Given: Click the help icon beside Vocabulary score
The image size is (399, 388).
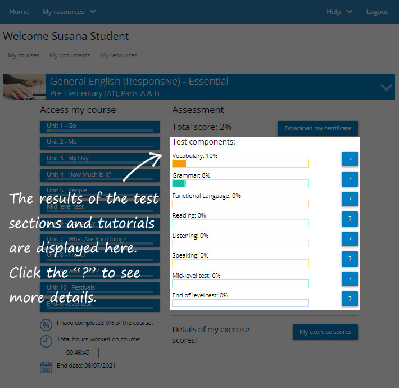Looking at the screenshot, I should [x=350, y=159].
